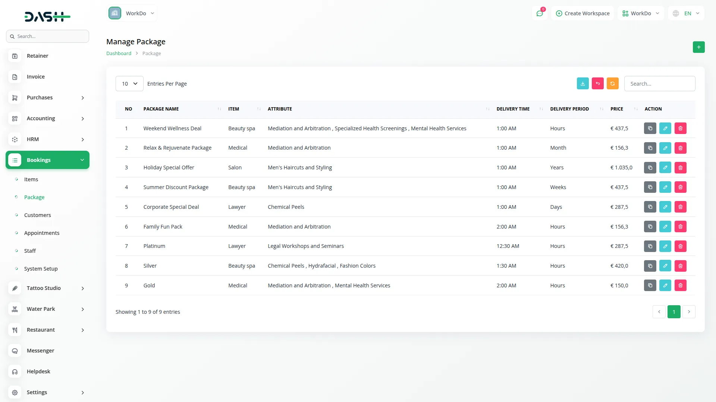Click the table search input field
Screen dimensions: 716x402
point(659,84)
